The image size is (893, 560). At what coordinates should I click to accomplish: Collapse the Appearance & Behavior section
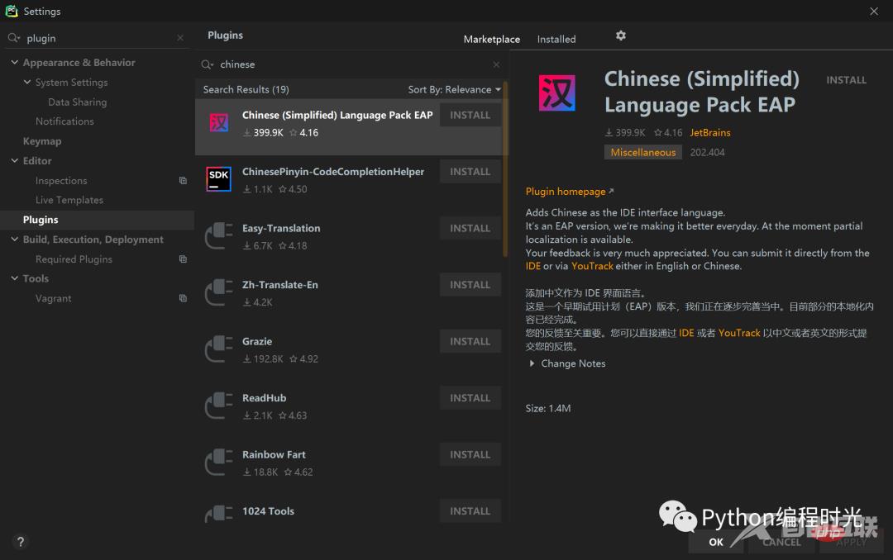tap(13, 62)
